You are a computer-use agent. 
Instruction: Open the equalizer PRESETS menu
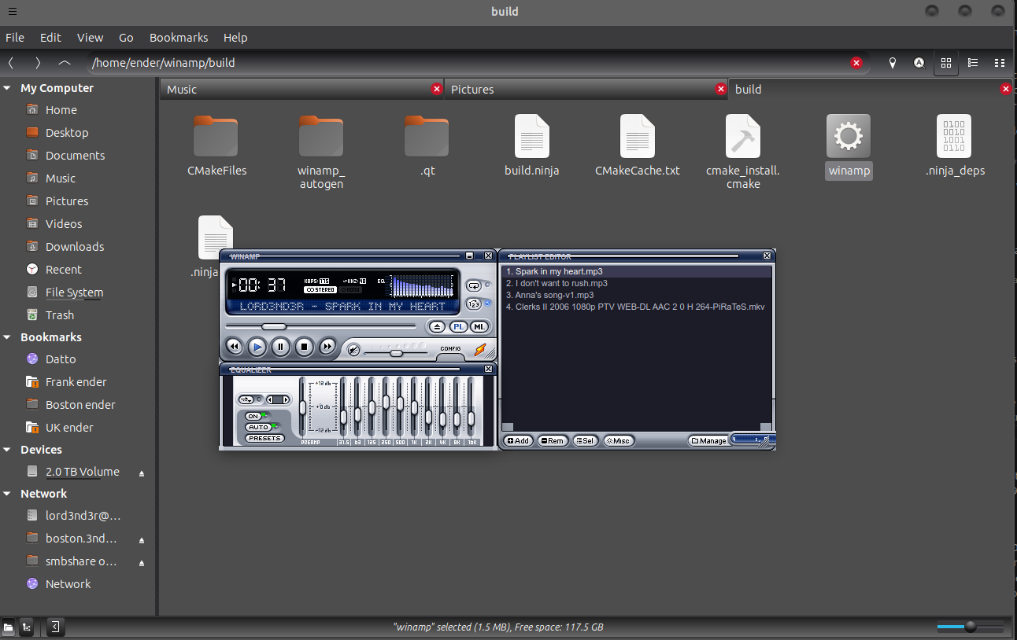point(264,438)
